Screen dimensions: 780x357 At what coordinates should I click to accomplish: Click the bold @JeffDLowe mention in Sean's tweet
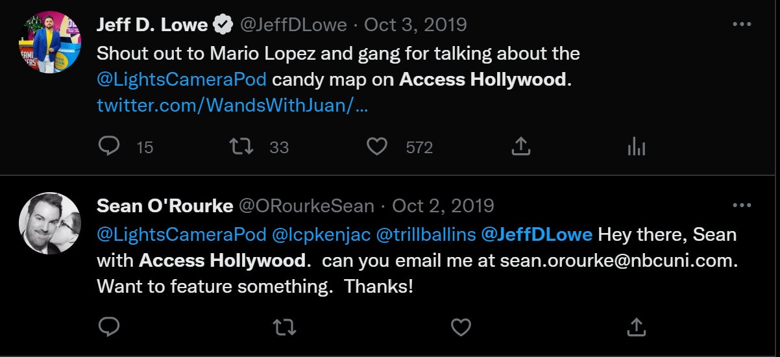click(x=537, y=234)
